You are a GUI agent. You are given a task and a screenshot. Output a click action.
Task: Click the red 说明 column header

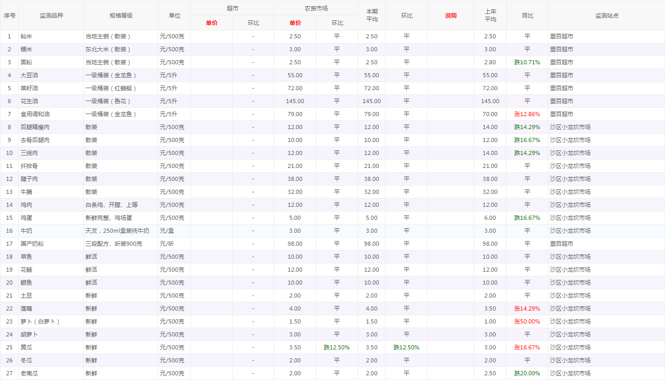coord(450,16)
